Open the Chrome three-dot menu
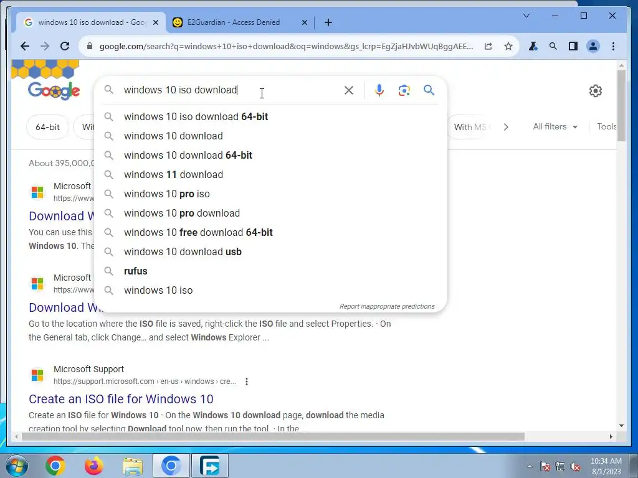Image resolution: width=638 pixels, height=478 pixels. (x=613, y=46)
